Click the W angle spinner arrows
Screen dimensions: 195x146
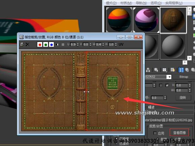point(190,90)
